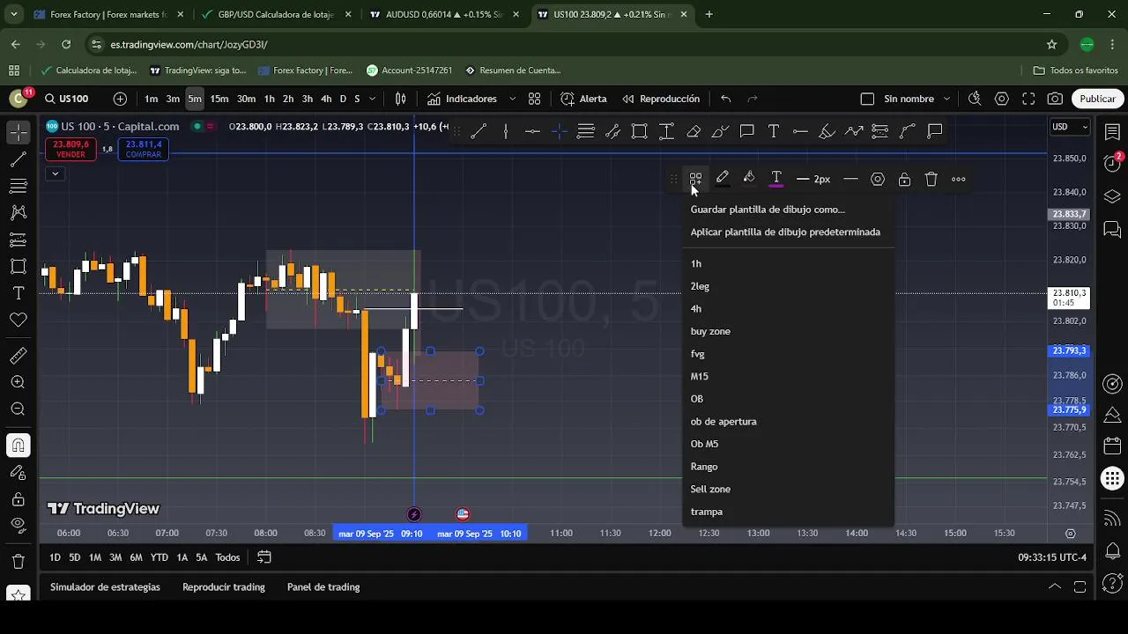Open the drawing templates icon in floating toolbar
The width and height of the screenshot is (1128, 634).
(x=695, y=179)
